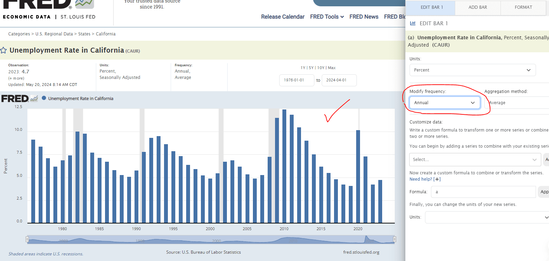
Task: Click the left handle of the date range slider
Action: point(27,239)
